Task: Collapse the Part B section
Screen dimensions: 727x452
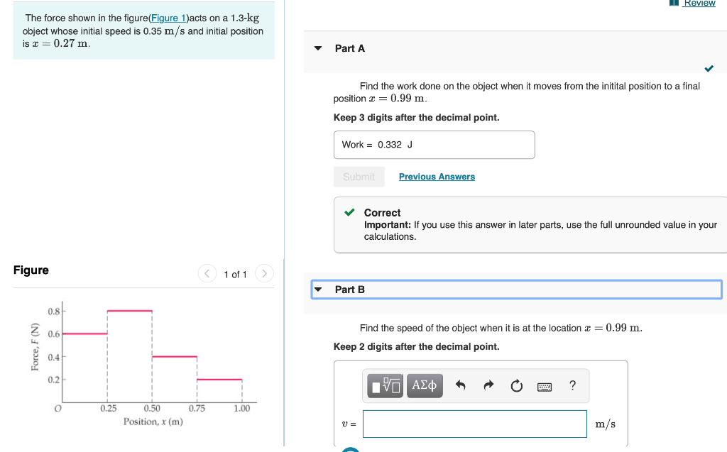Action: click(x=318, y=289)
